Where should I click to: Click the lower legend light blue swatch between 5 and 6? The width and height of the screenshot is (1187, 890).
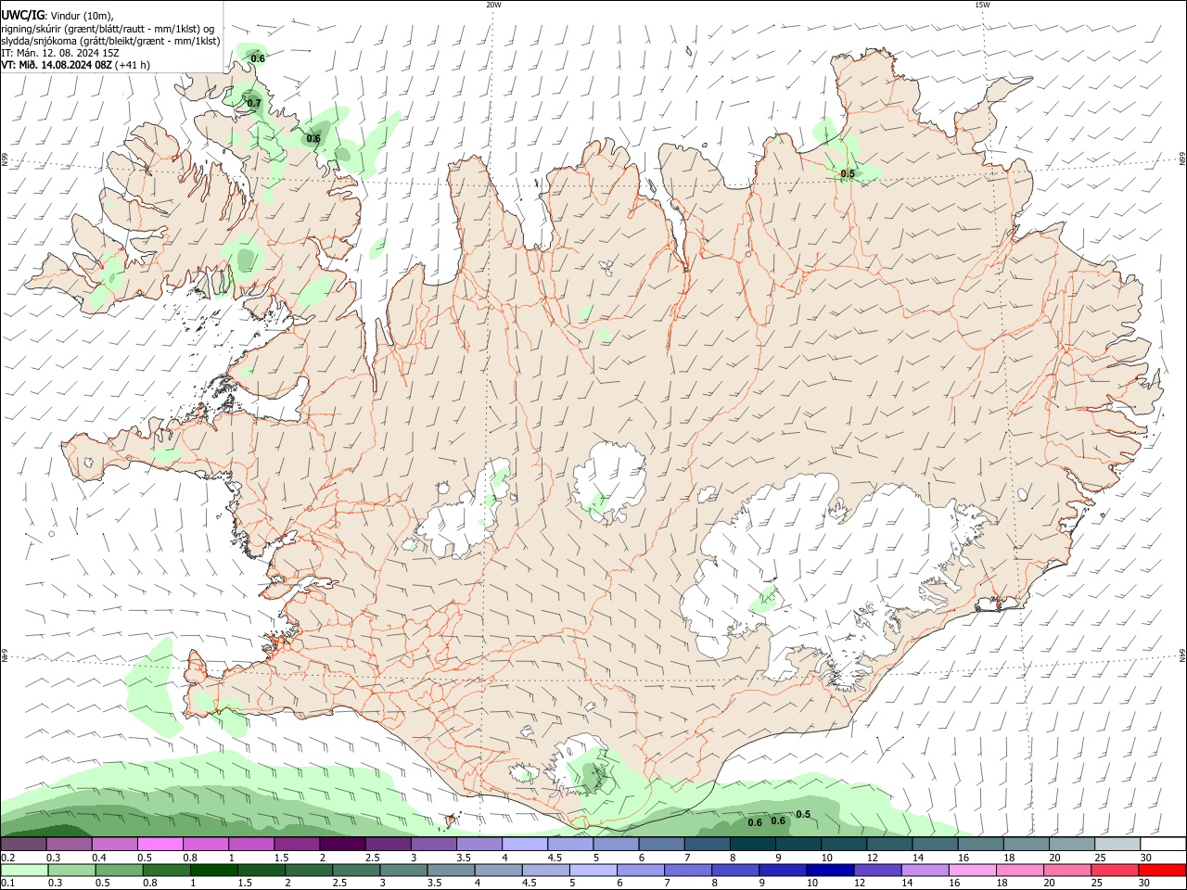593,870
